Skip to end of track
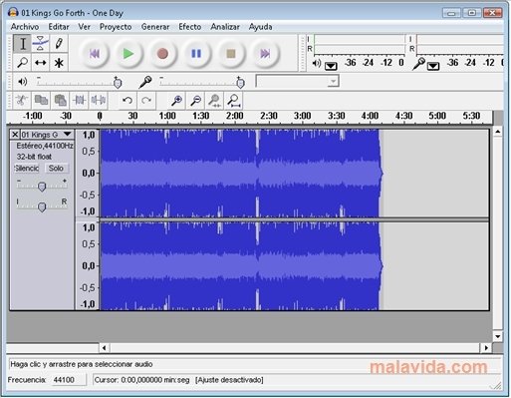 click(x=265, y=53)
